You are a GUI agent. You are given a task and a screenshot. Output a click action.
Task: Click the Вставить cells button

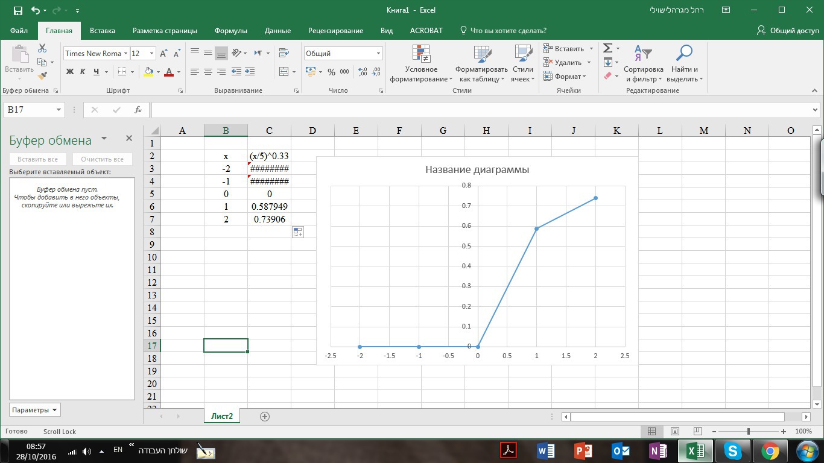pyautogui.click(x=564, y=49)
